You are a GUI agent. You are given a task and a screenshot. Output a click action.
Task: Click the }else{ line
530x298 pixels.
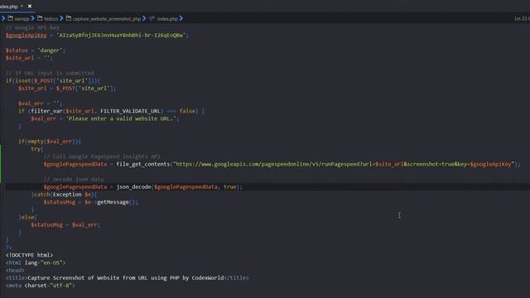click(27, 217)
